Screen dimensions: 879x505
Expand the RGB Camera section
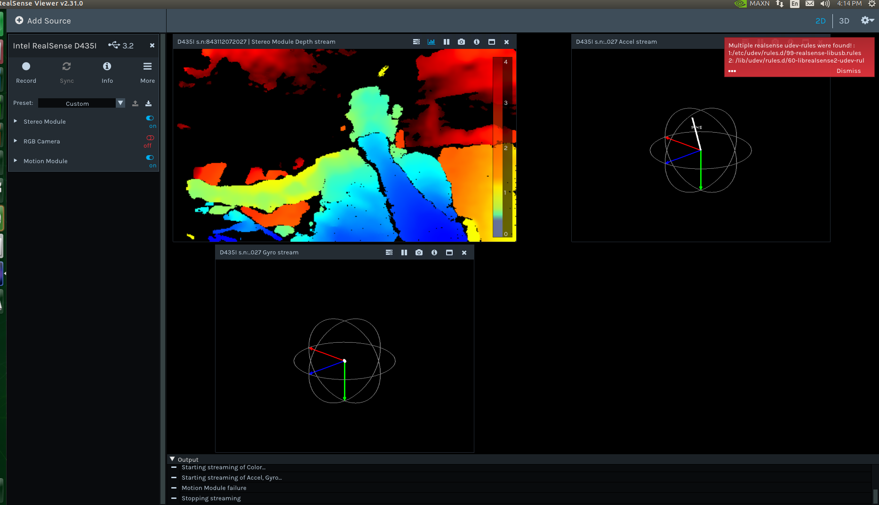pyautogui.click(x=16, y=141)
